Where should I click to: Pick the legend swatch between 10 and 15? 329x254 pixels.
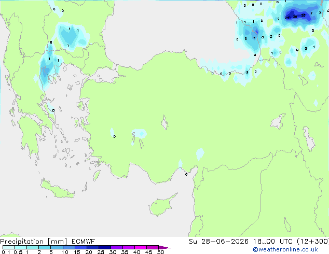(x=68, y=247)
